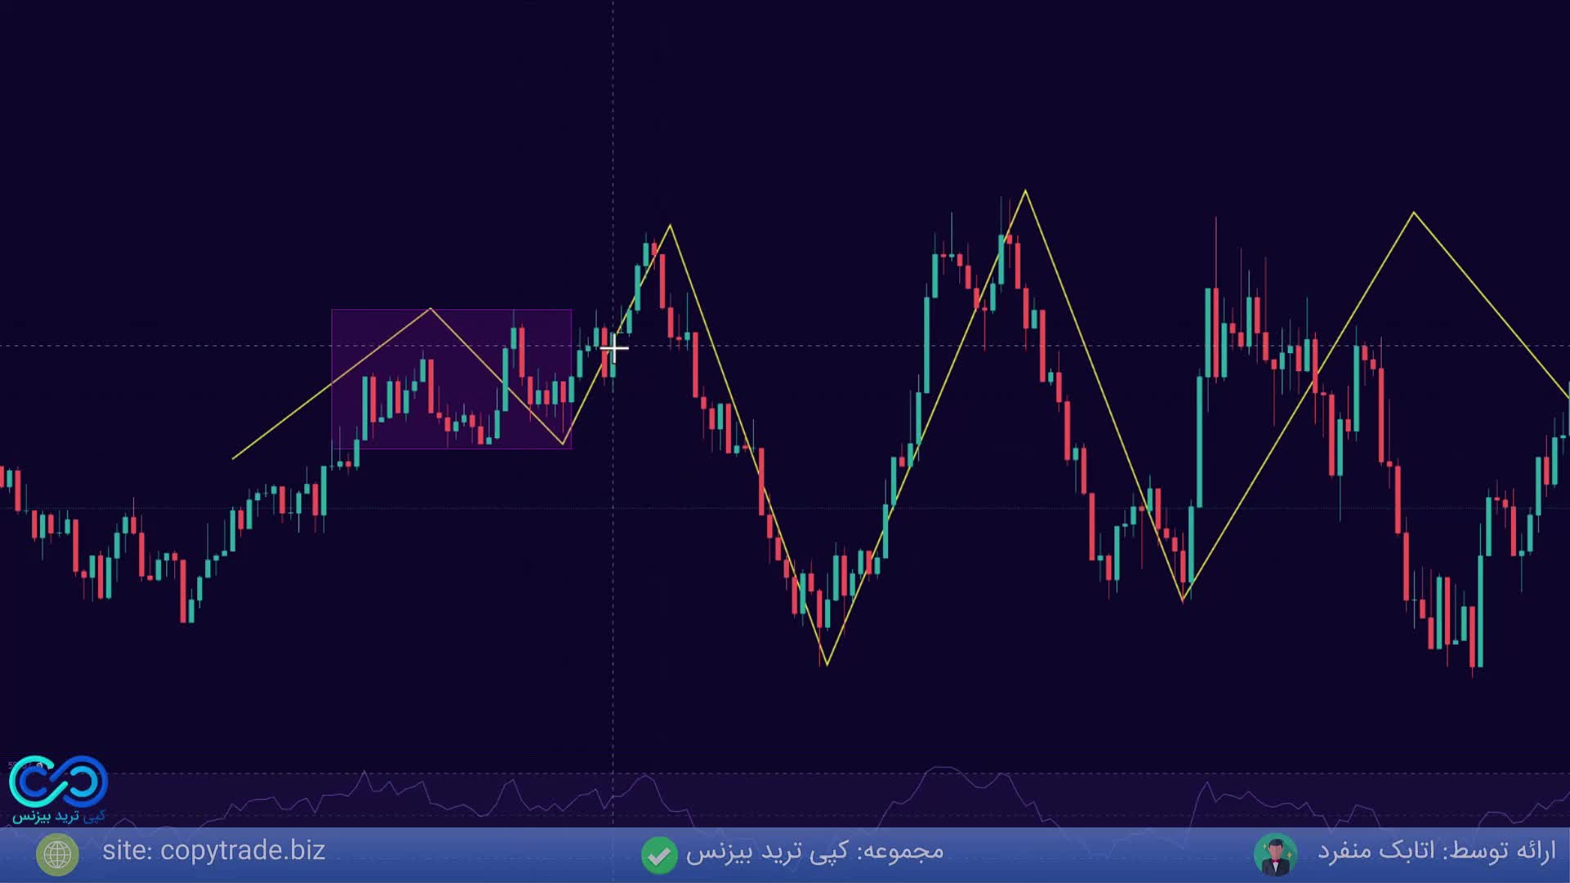Click the vertical dashed crosshair time line

613,123
